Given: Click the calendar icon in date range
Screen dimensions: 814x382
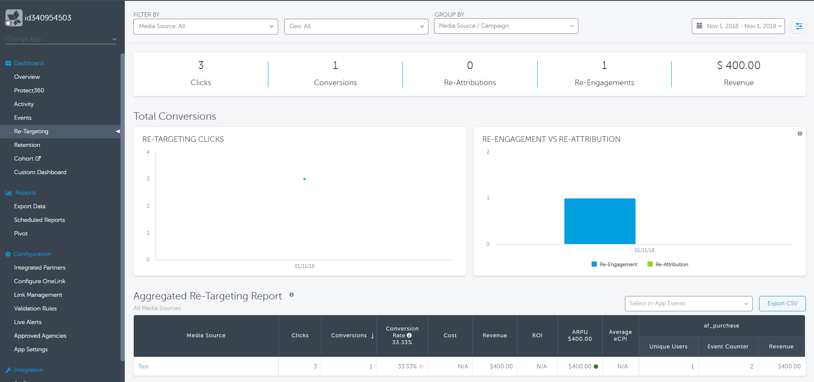Looking at the screenshot, I should [x=699, y=26].
